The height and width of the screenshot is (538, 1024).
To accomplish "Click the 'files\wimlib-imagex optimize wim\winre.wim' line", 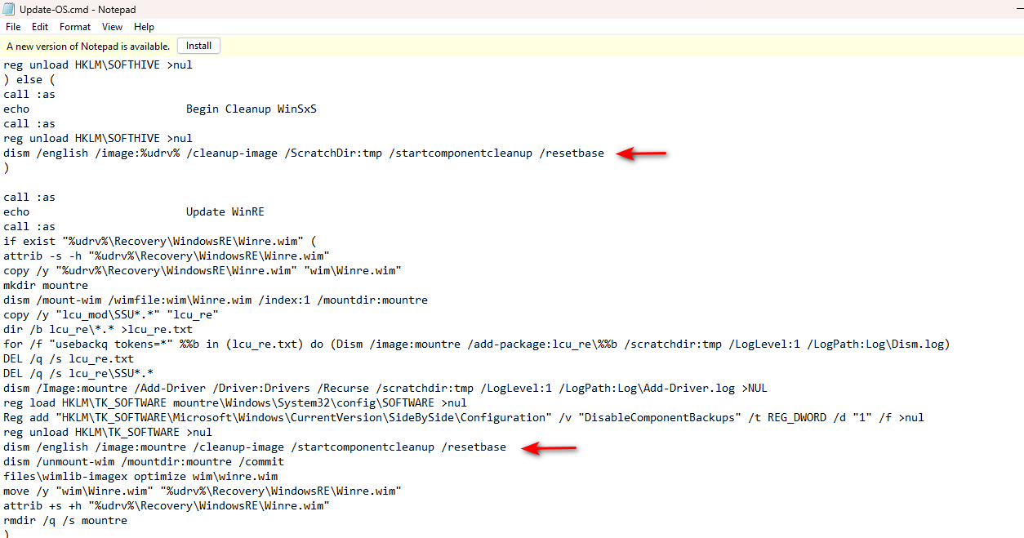I will [x=140, y=476].
